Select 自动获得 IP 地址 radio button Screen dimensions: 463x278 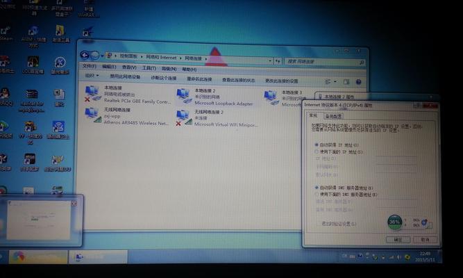click(x=317, y=145)
